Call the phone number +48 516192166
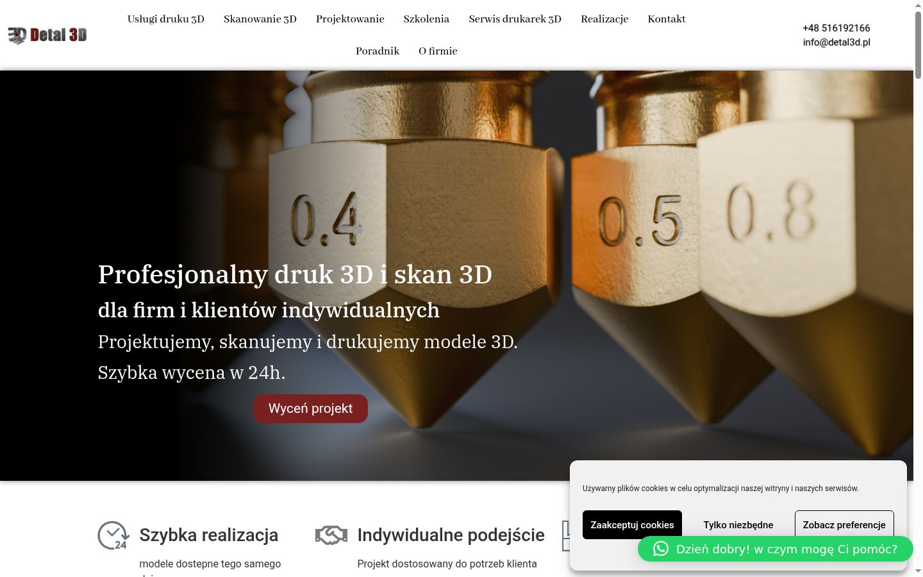Viewport: 923px width, 577px height. pyautogui.click(x=836, y=28)
